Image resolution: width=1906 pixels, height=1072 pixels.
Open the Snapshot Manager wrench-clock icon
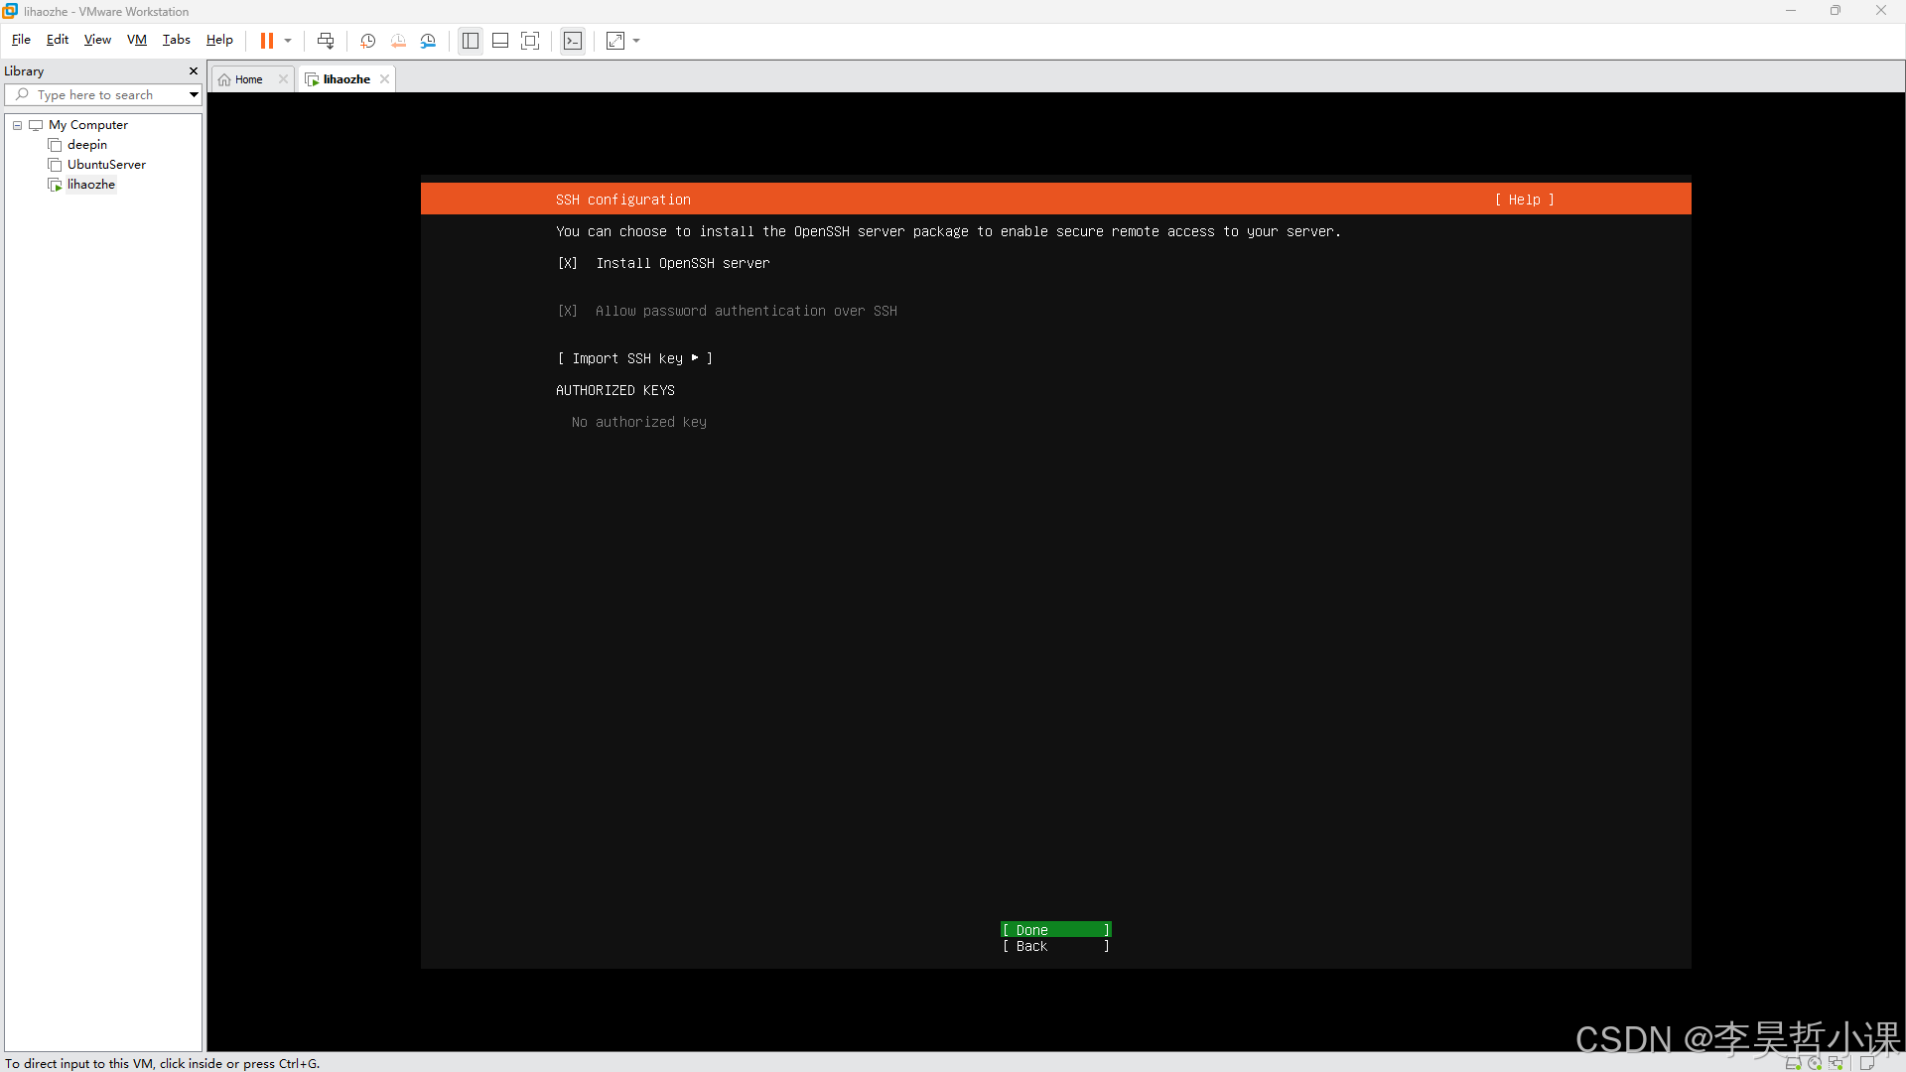428,41
